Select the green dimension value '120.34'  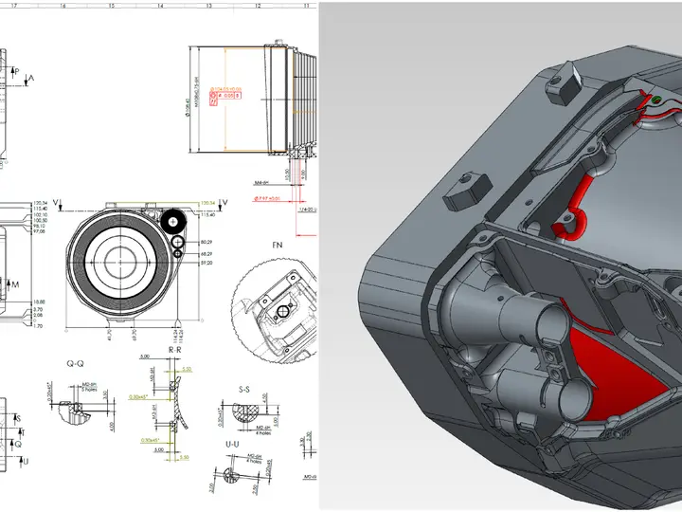tap(207, 203)
